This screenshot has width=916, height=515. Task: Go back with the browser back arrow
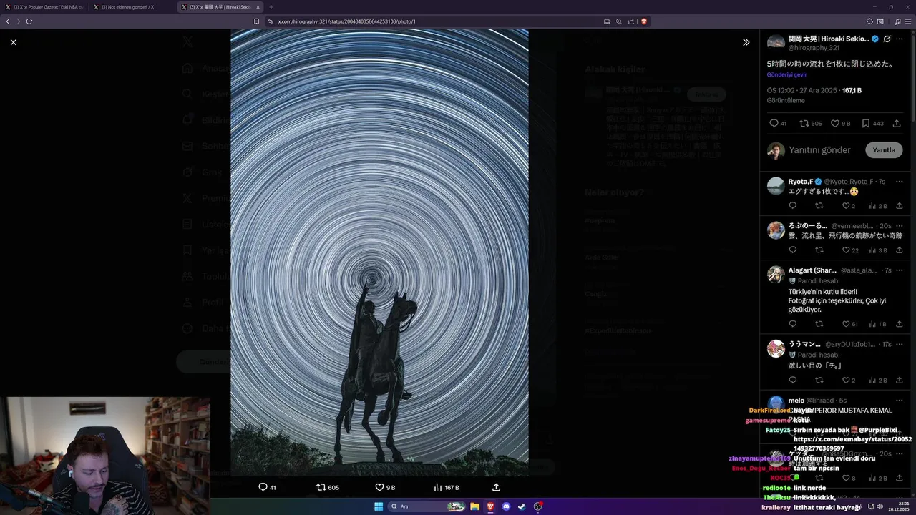click(x=8, y=21)
